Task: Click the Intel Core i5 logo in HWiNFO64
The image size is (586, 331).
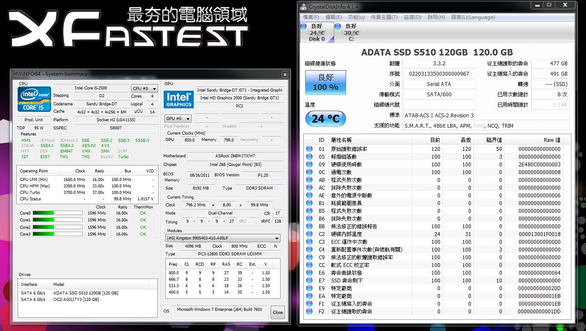Action: point(34,99)
